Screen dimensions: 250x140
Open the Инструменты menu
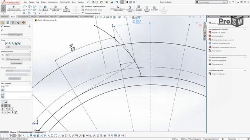[53, 2]
